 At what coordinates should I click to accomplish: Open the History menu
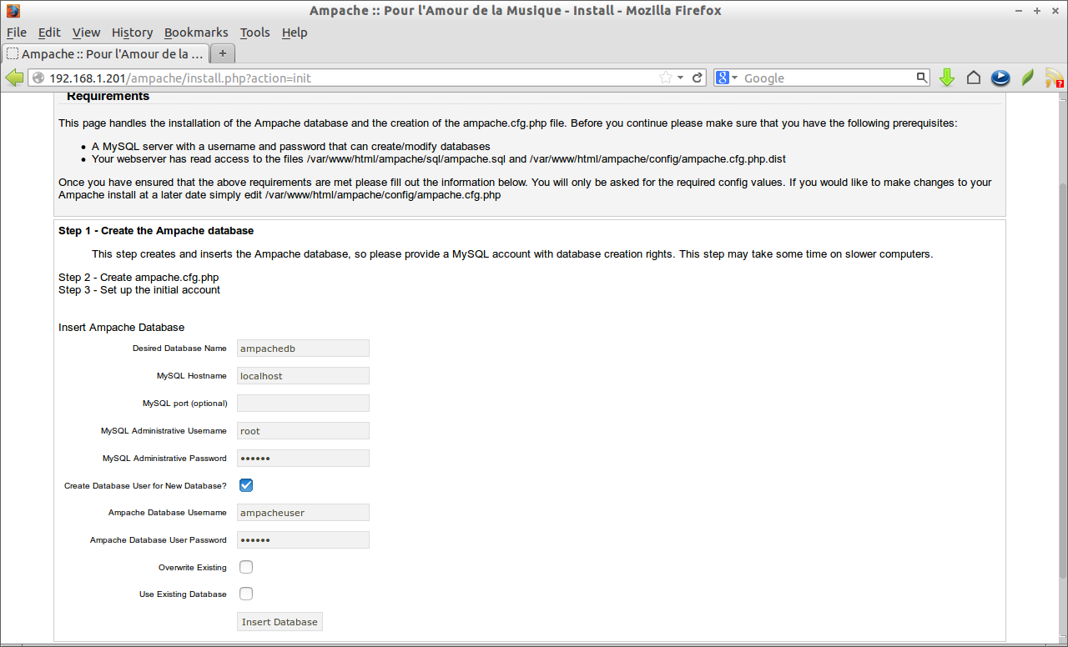[x=132, y=33]
